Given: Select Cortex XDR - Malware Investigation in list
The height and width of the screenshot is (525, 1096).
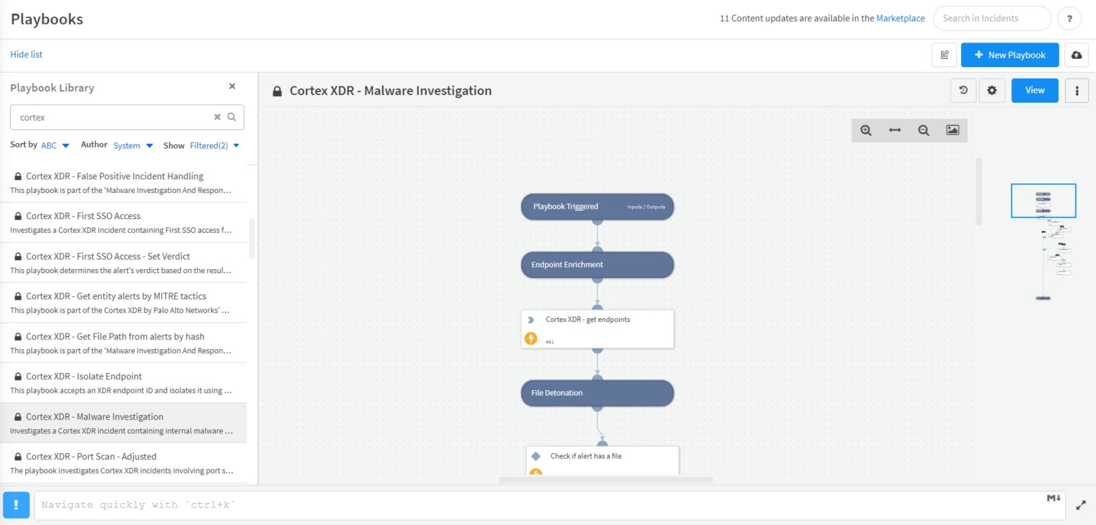Looking at the screenshot, I should [123, 423].
